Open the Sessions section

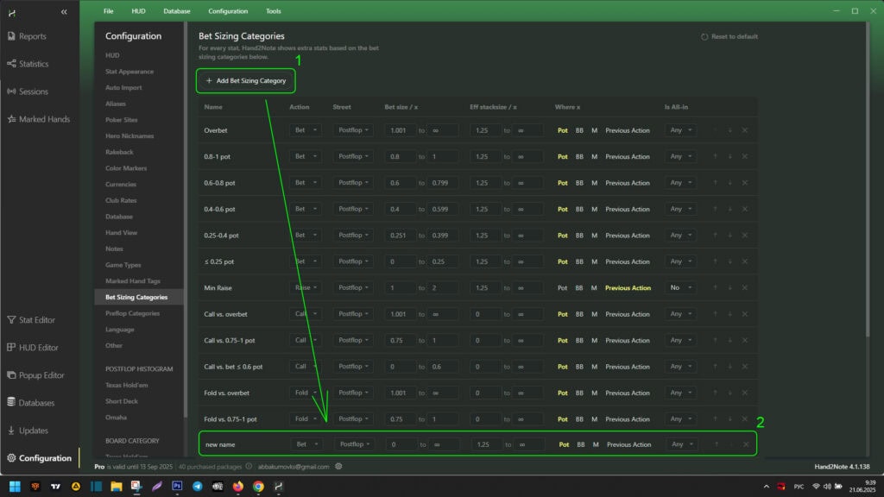pos(33,91)
